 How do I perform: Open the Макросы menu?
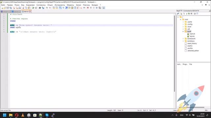[x=70, y=5]
